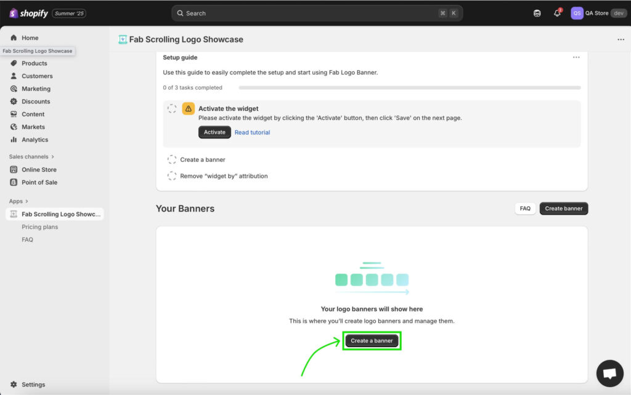Open the chat support bubble
631x395 pixels.
(609, 373)
